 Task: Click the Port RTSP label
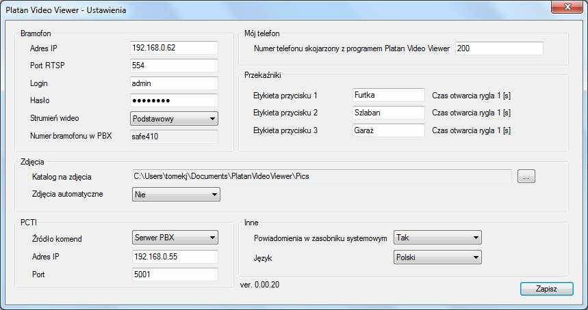pos(47,66)
